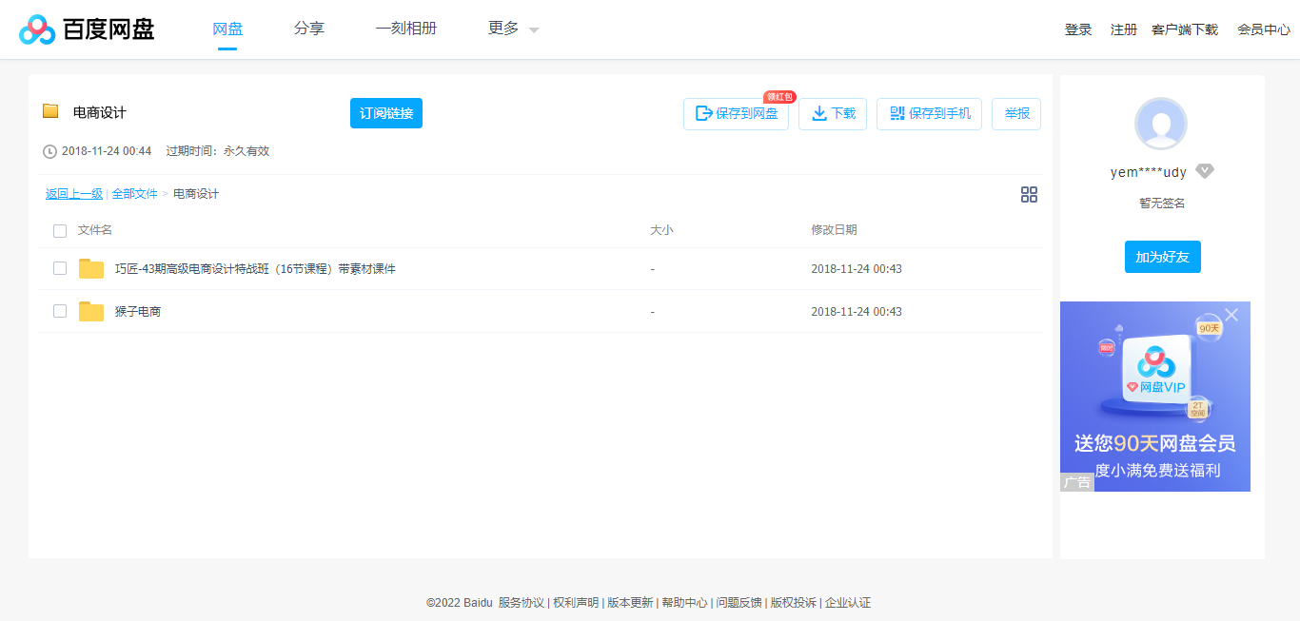The height and width of the screenshot is (621, 1300).
Task: Switch to the 分享 tab
Action: coord(308,29)
